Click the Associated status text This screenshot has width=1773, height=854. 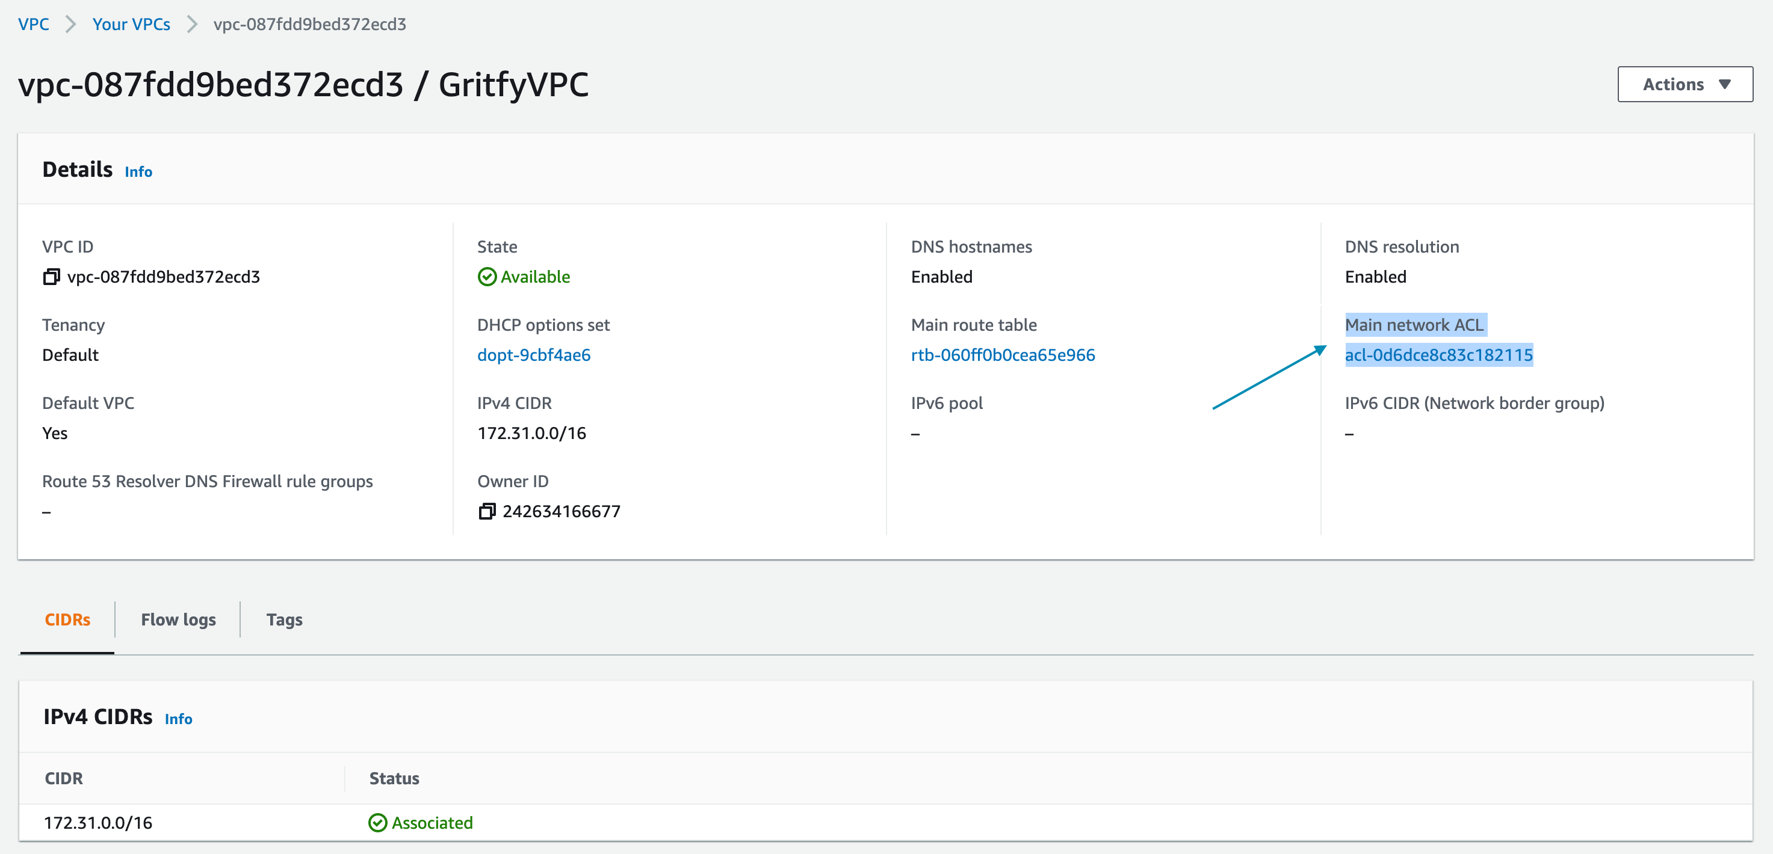[x=432, y=823]
